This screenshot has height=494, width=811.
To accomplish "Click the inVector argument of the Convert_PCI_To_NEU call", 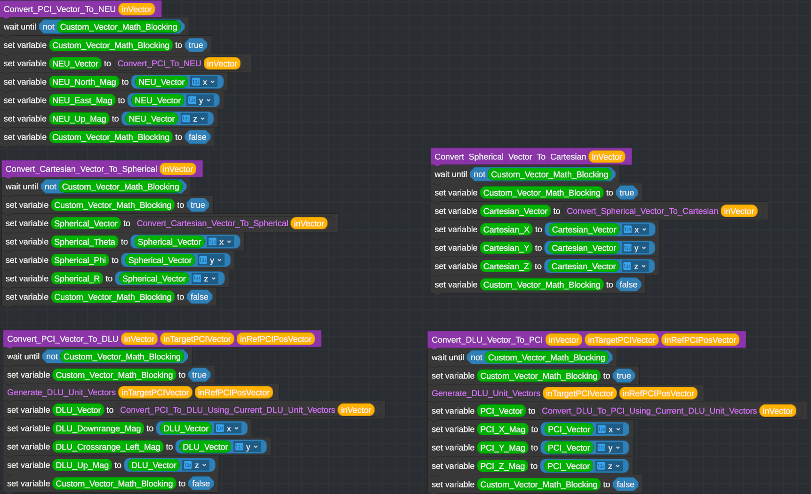I will [222, 63].
